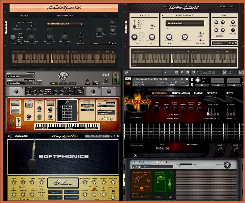The height and width of the screenshot is (203, 245).
Task: Open Strum bank dropdown Electric Clean
Action: coord(21,76)
